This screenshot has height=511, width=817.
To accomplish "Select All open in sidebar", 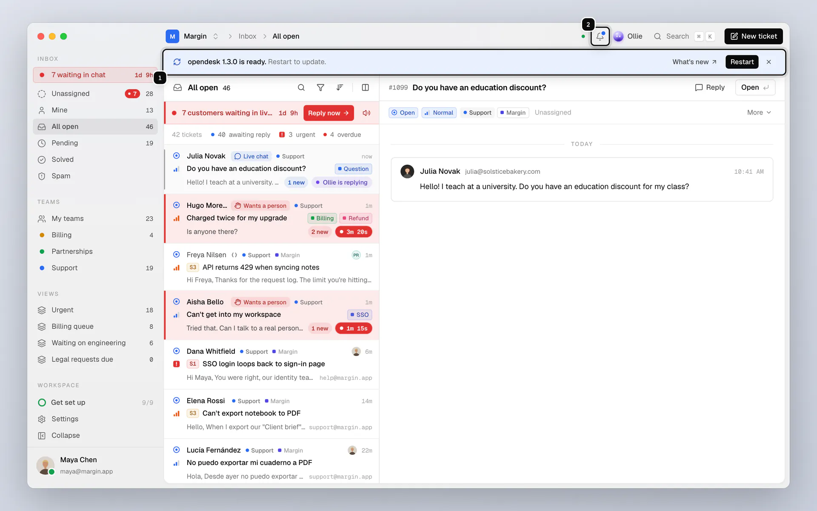I will 95,126.
